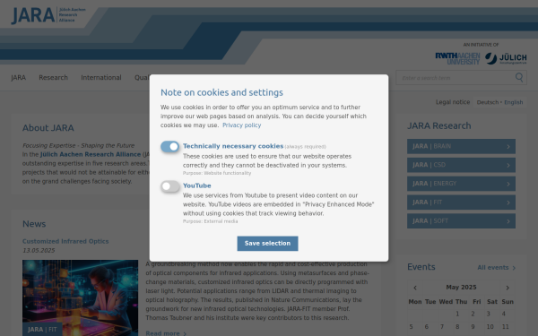
Task: Toggle the Technically necessary cookies switch
Action: click(169, 146)
